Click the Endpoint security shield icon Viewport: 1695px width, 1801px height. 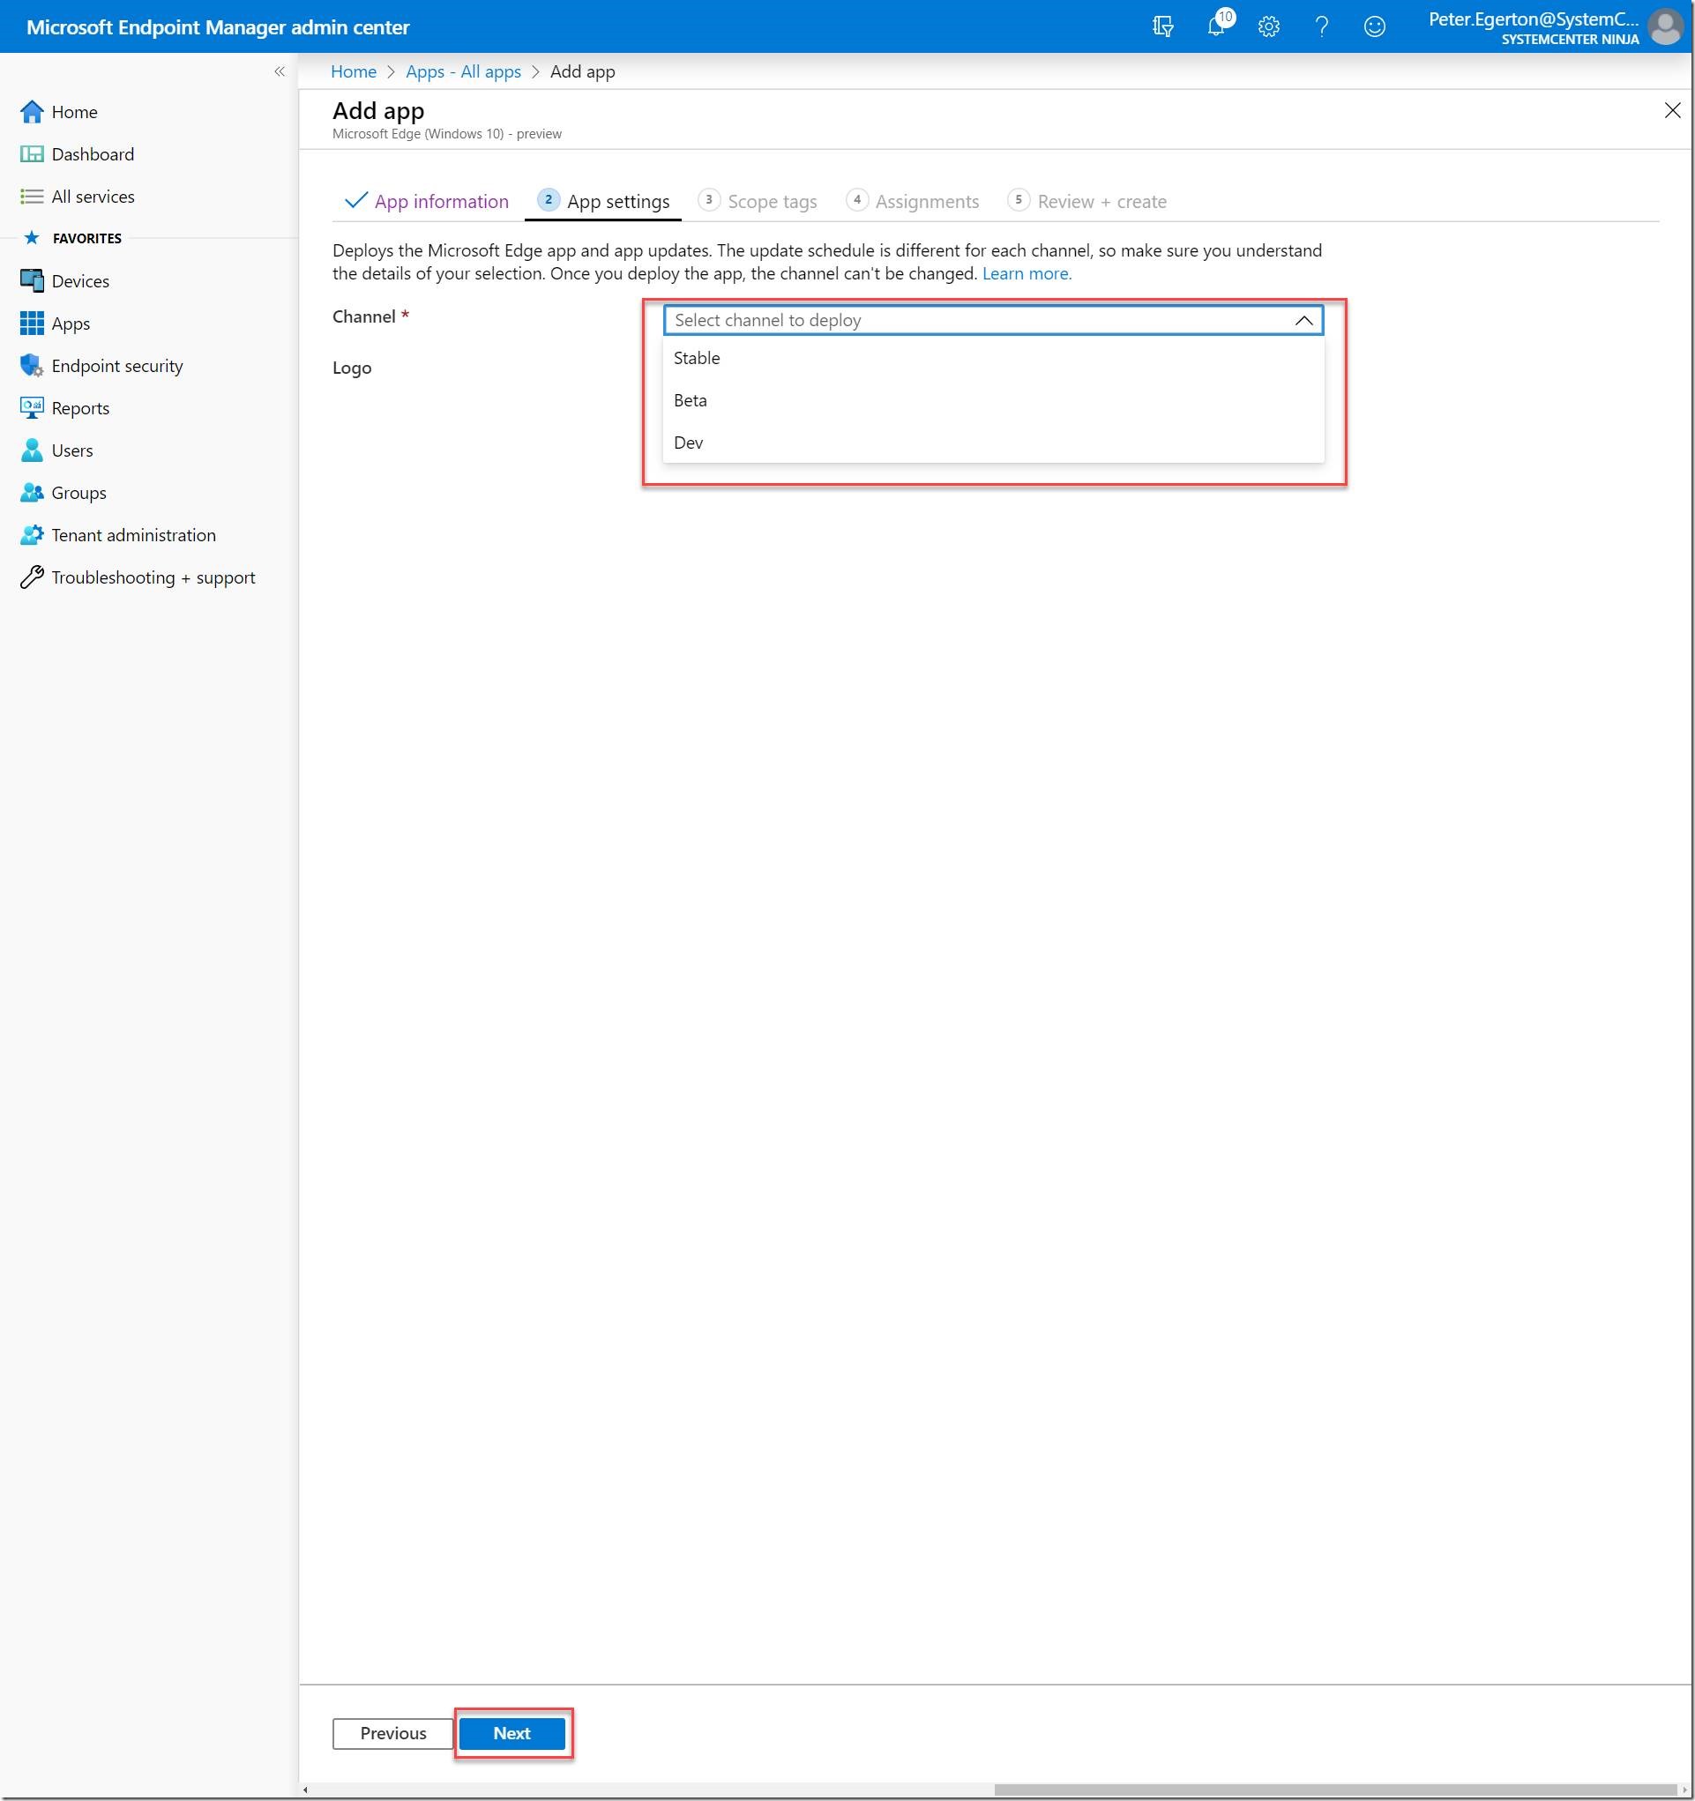click(32, 366)
